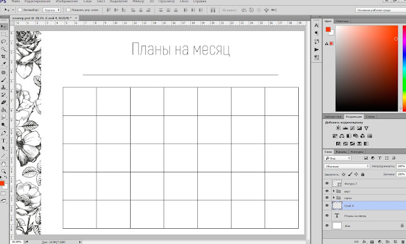Open the Group auto-select dropdown

pyautogui.click(x=51, y=10)
